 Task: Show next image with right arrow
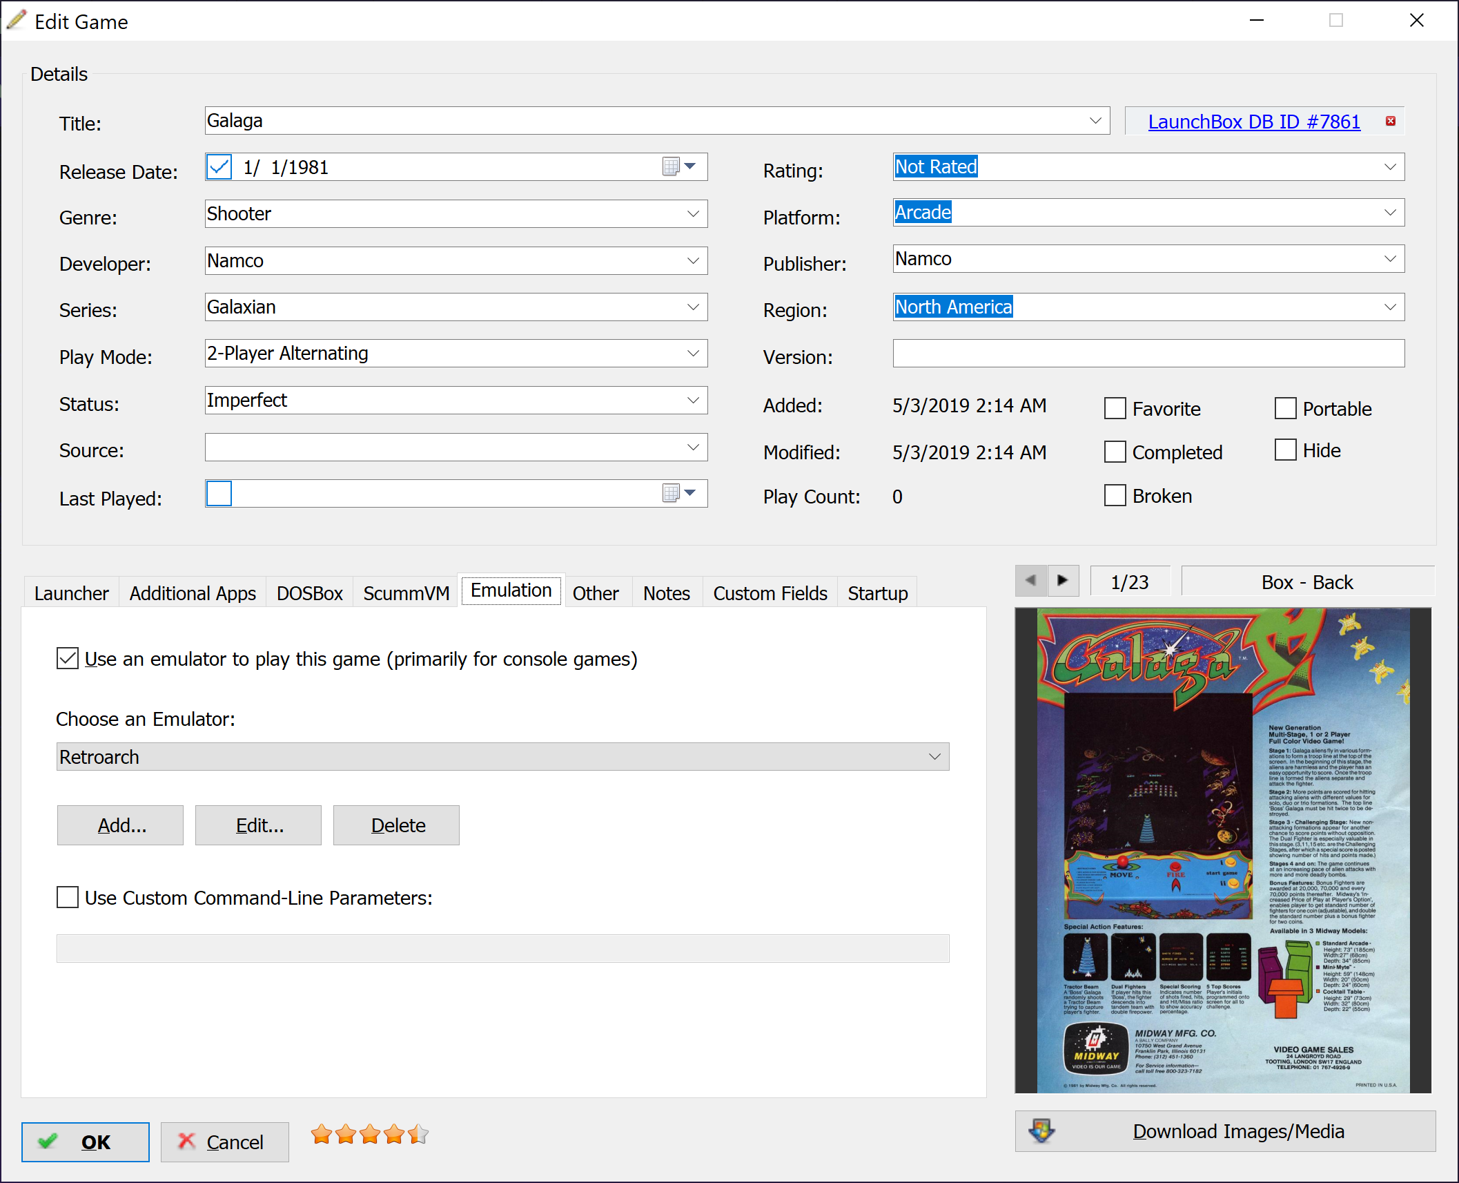pos(1063,581)
